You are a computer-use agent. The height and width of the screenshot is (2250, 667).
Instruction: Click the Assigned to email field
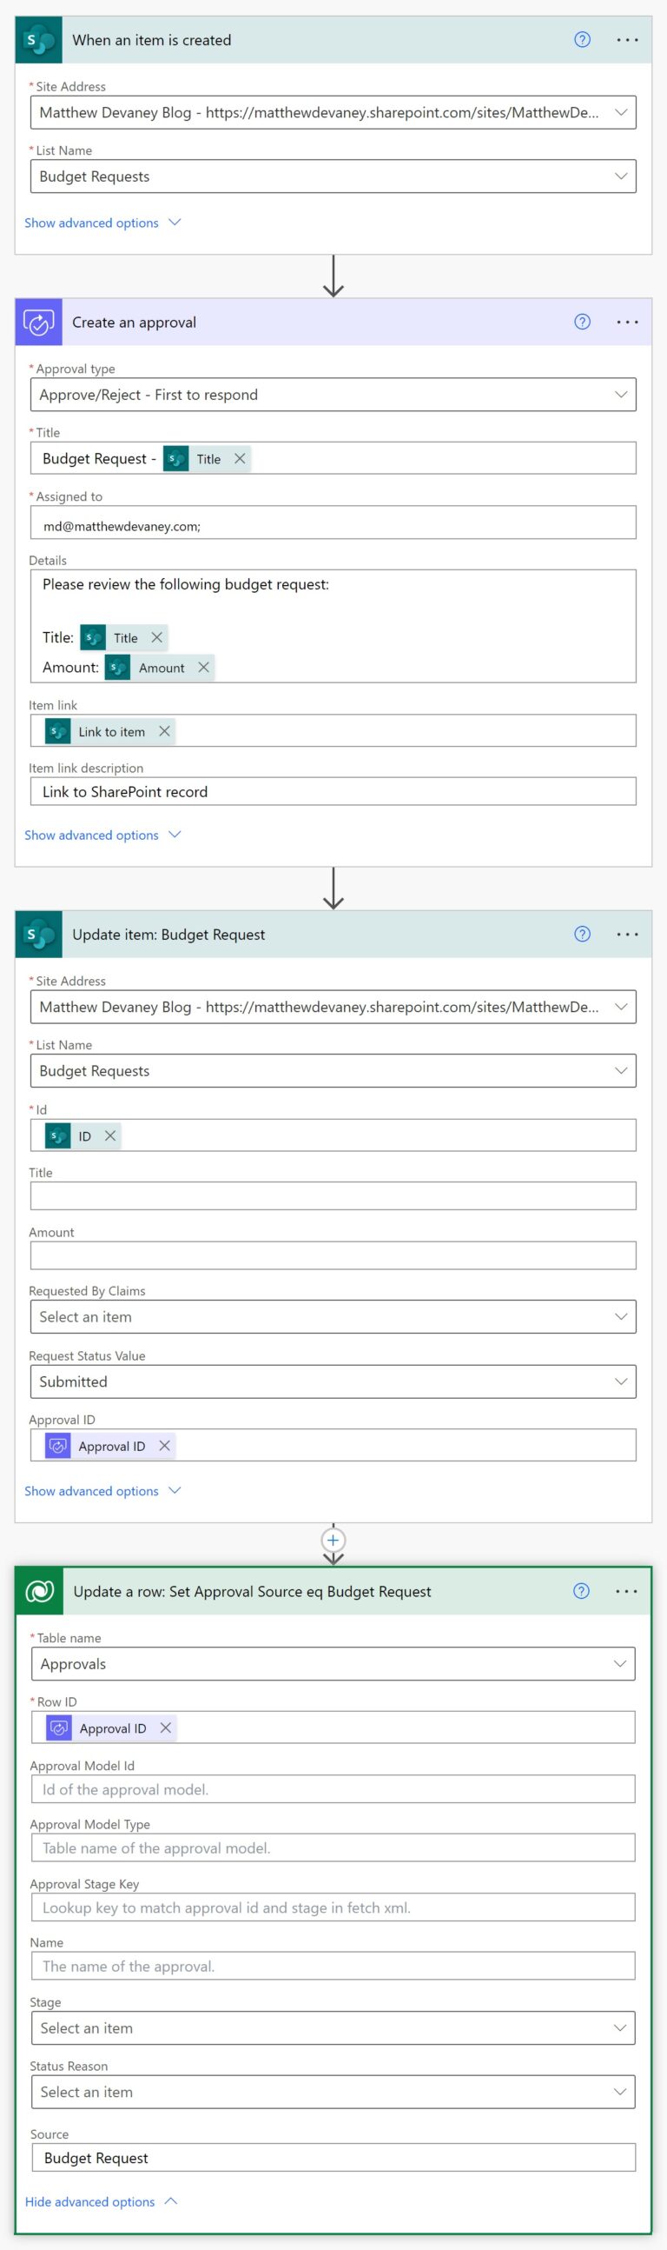tap(333, 525)
